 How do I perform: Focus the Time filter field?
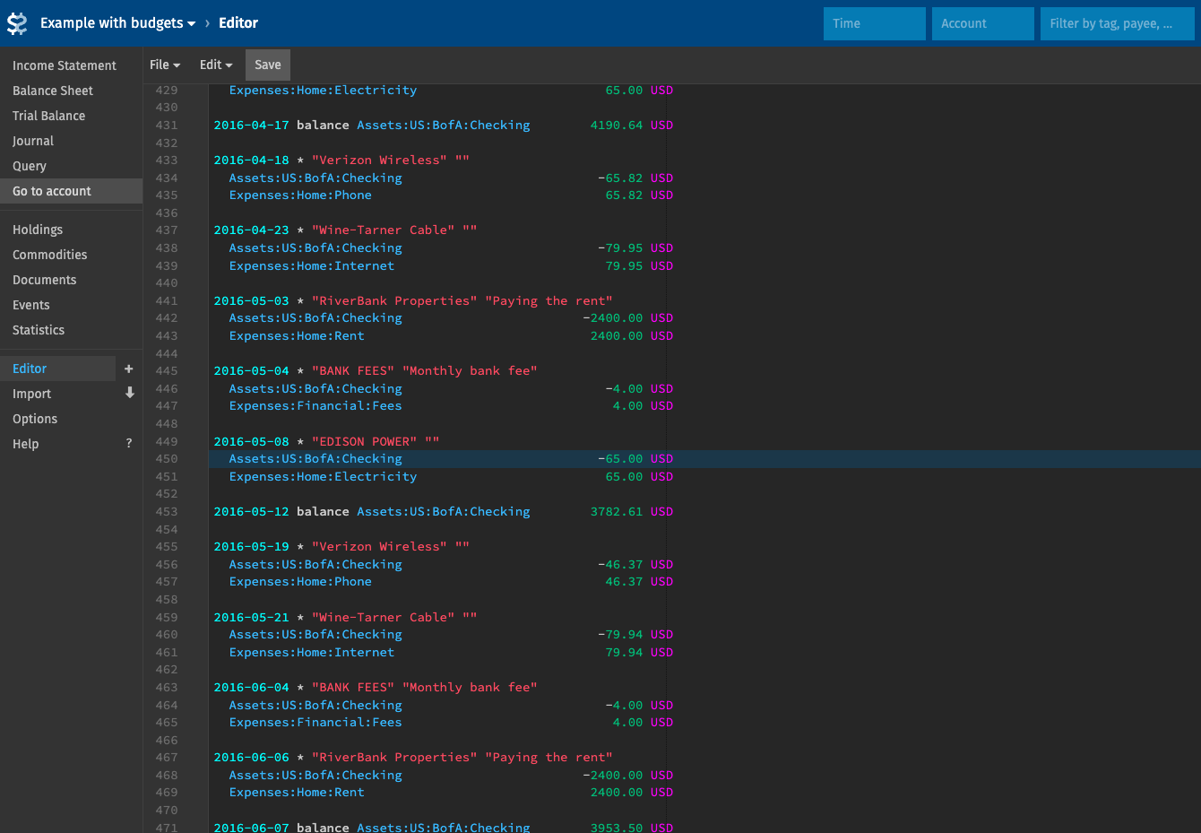pos(875,23)
